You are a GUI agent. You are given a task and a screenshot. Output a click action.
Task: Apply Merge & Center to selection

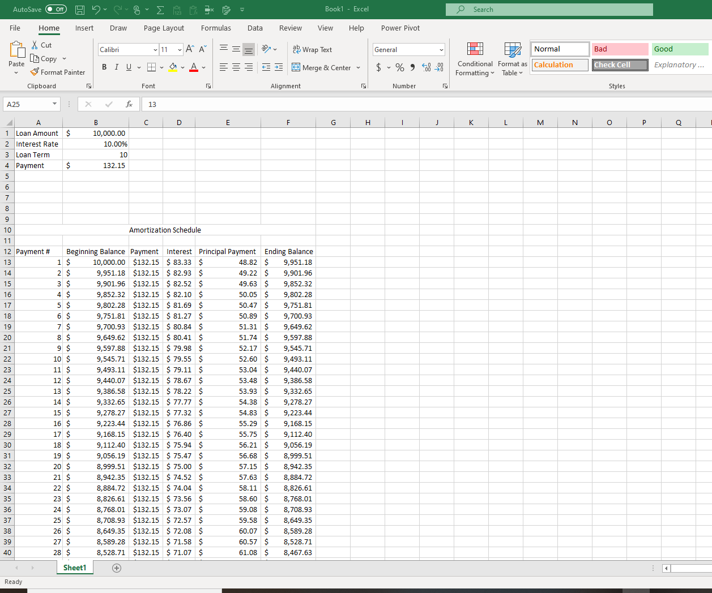coord(322,67)
